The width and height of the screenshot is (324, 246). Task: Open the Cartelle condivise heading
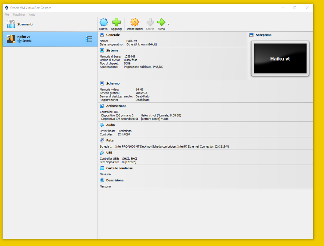point(120,168)
